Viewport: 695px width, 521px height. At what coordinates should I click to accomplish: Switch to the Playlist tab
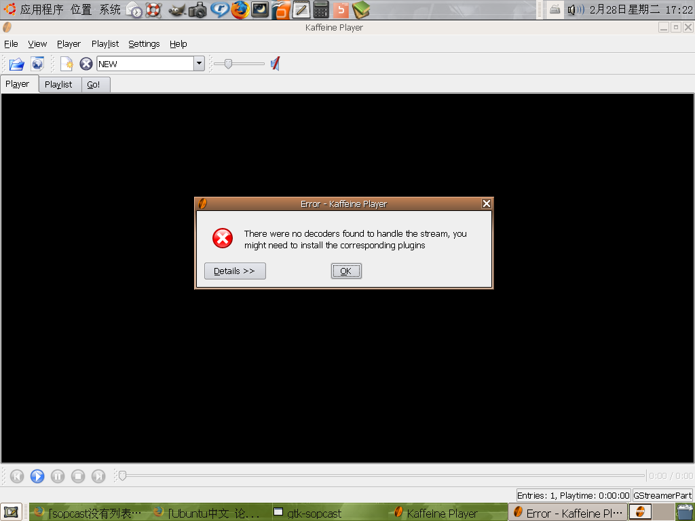60,85
